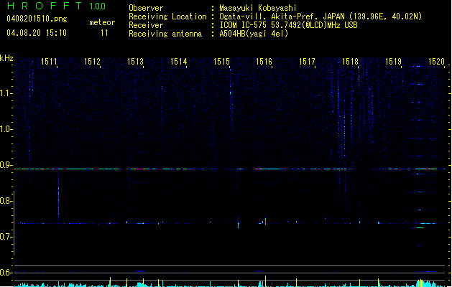Click the 1513 time marker

pyautogui.click(x=135, y=62)
